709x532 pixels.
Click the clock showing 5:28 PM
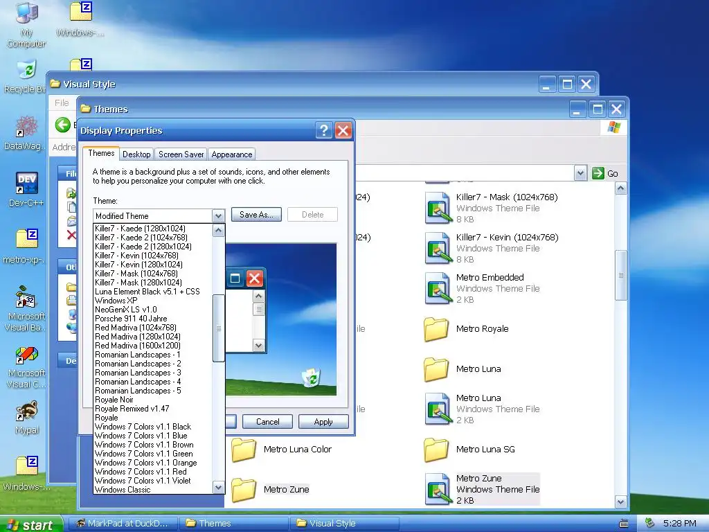pyautogui.click(x=679, y=524)
